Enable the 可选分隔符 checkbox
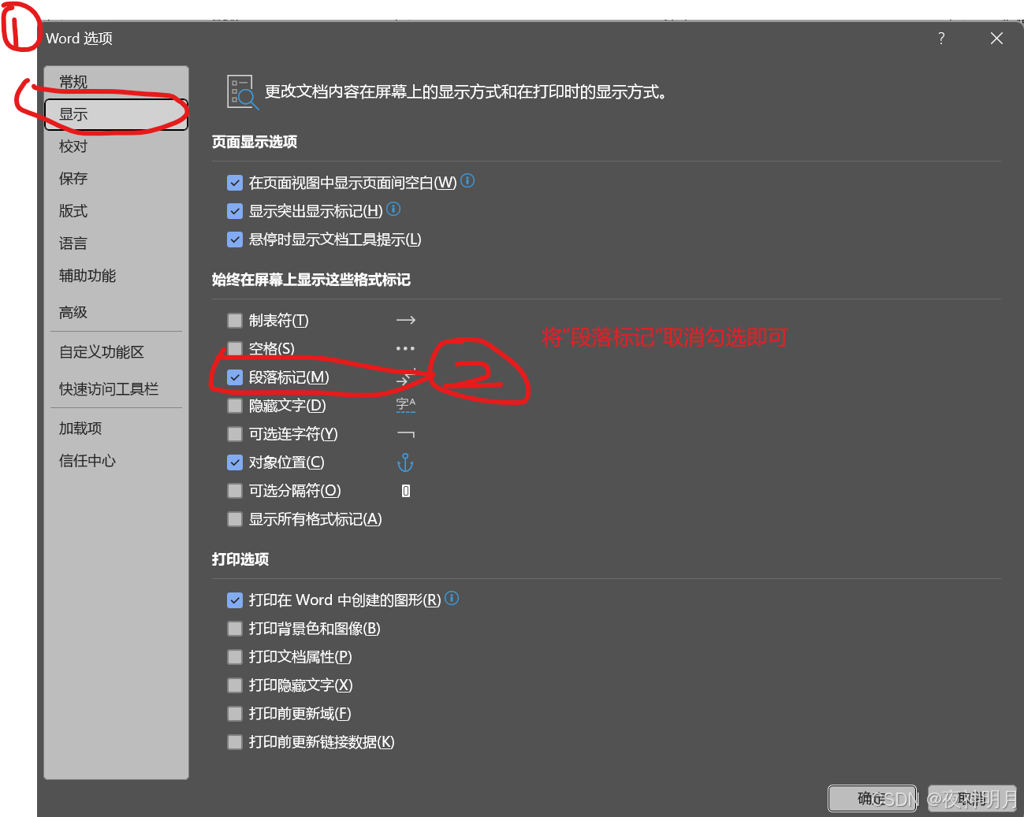The image size is (1024, 817). (x=235, y=491)
